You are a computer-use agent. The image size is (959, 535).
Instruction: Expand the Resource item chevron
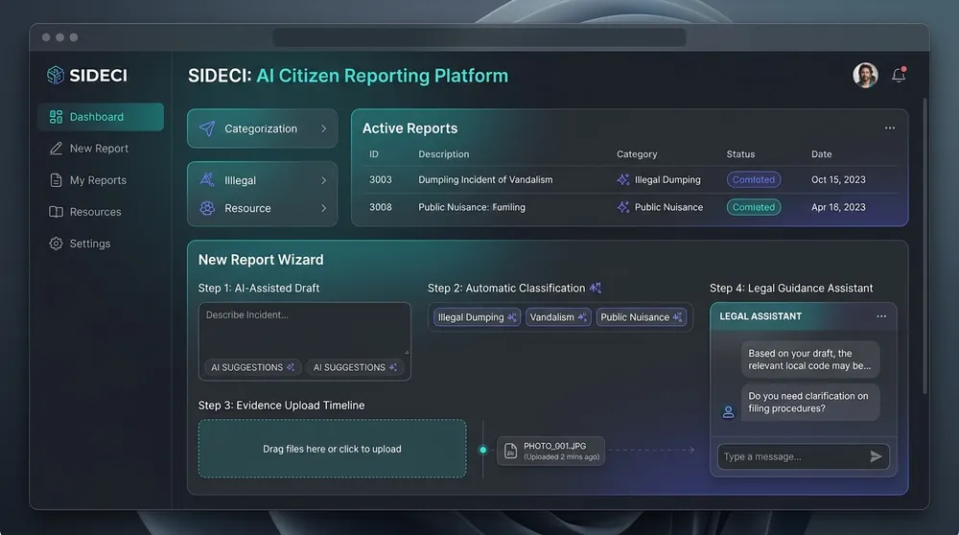pos(323,208)
